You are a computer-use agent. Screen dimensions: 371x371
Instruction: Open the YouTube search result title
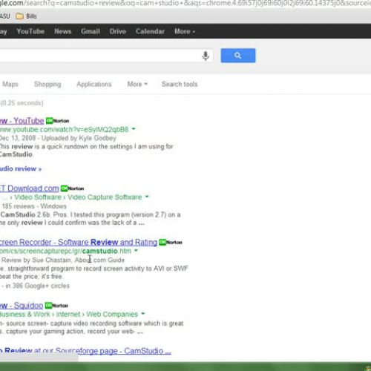tap(22, 121)
